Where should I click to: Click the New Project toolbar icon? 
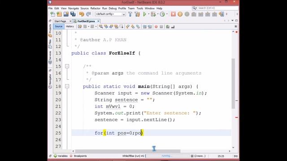(x=59, y=14)
